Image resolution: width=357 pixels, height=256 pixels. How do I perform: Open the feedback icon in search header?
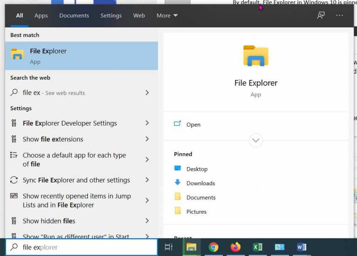click(x=321, y=15)
